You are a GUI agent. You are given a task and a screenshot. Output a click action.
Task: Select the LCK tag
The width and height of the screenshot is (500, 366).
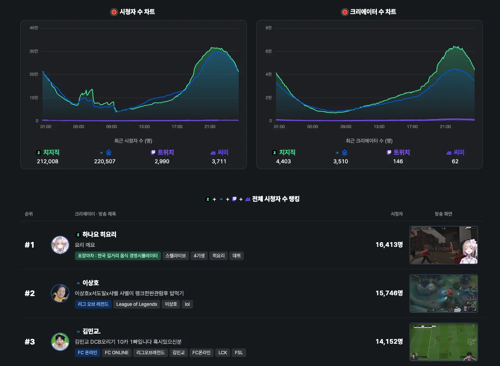coord(223,353)
